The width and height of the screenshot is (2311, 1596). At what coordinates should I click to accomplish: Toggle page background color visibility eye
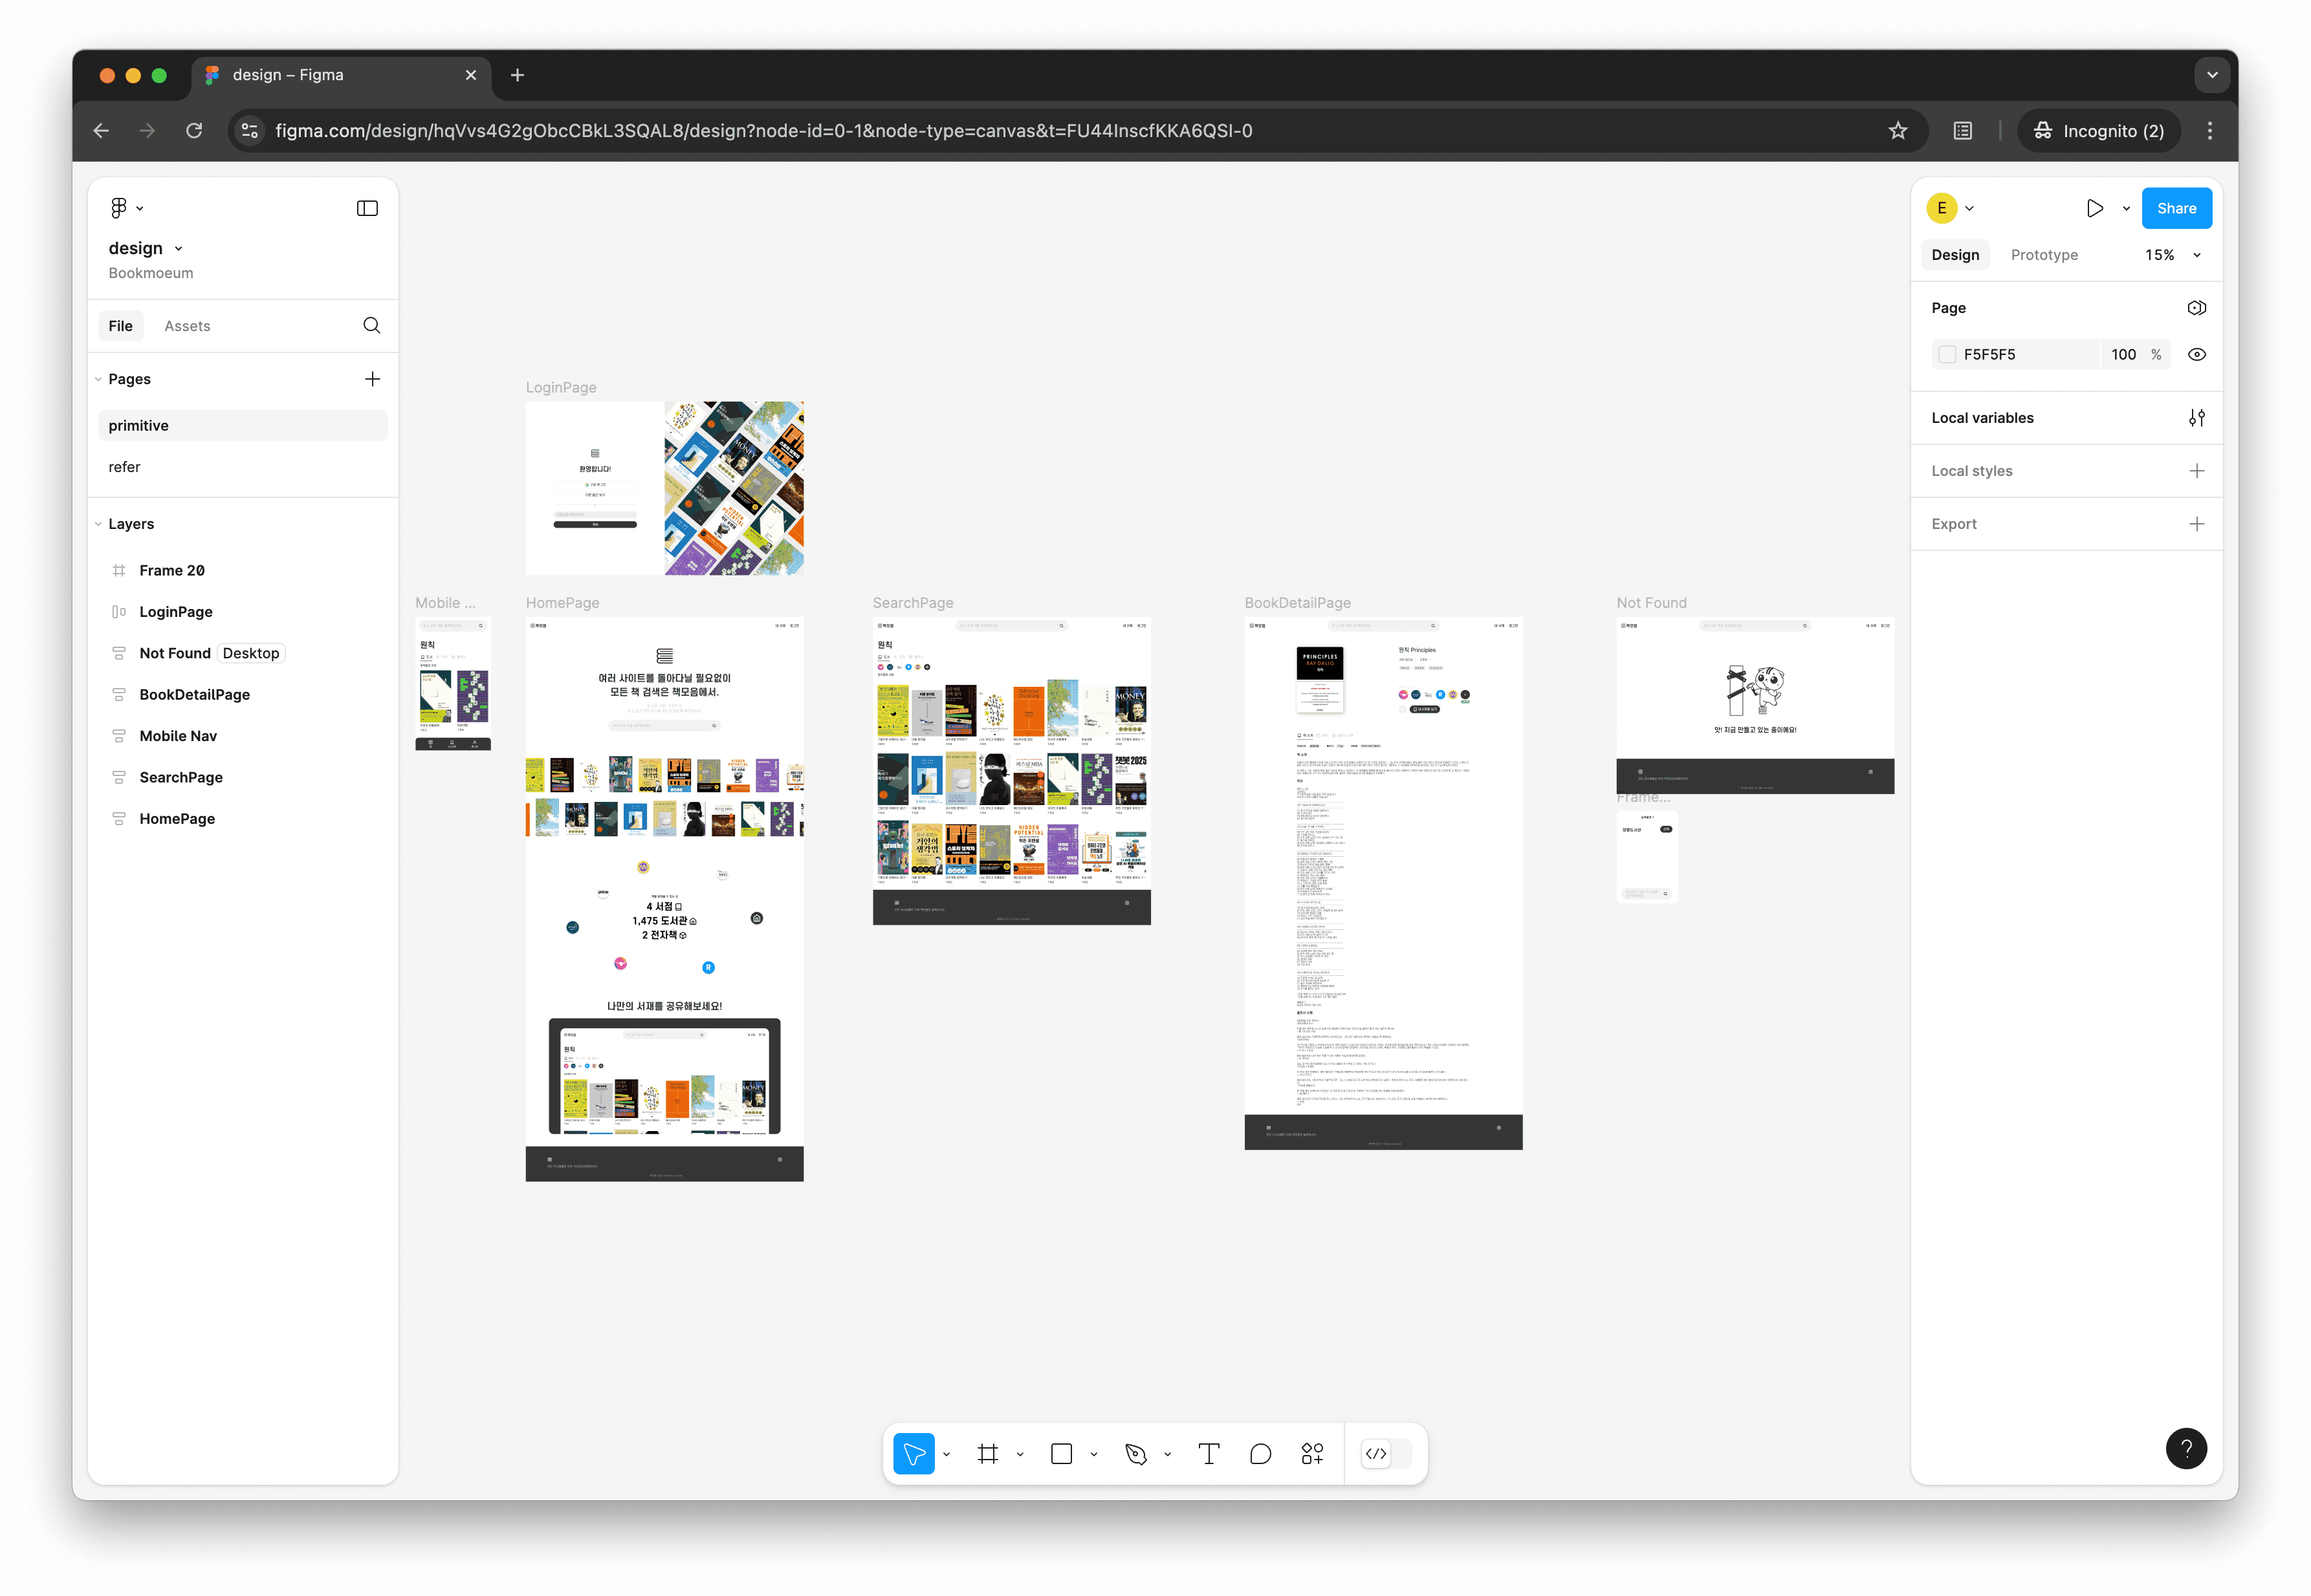2196,355
